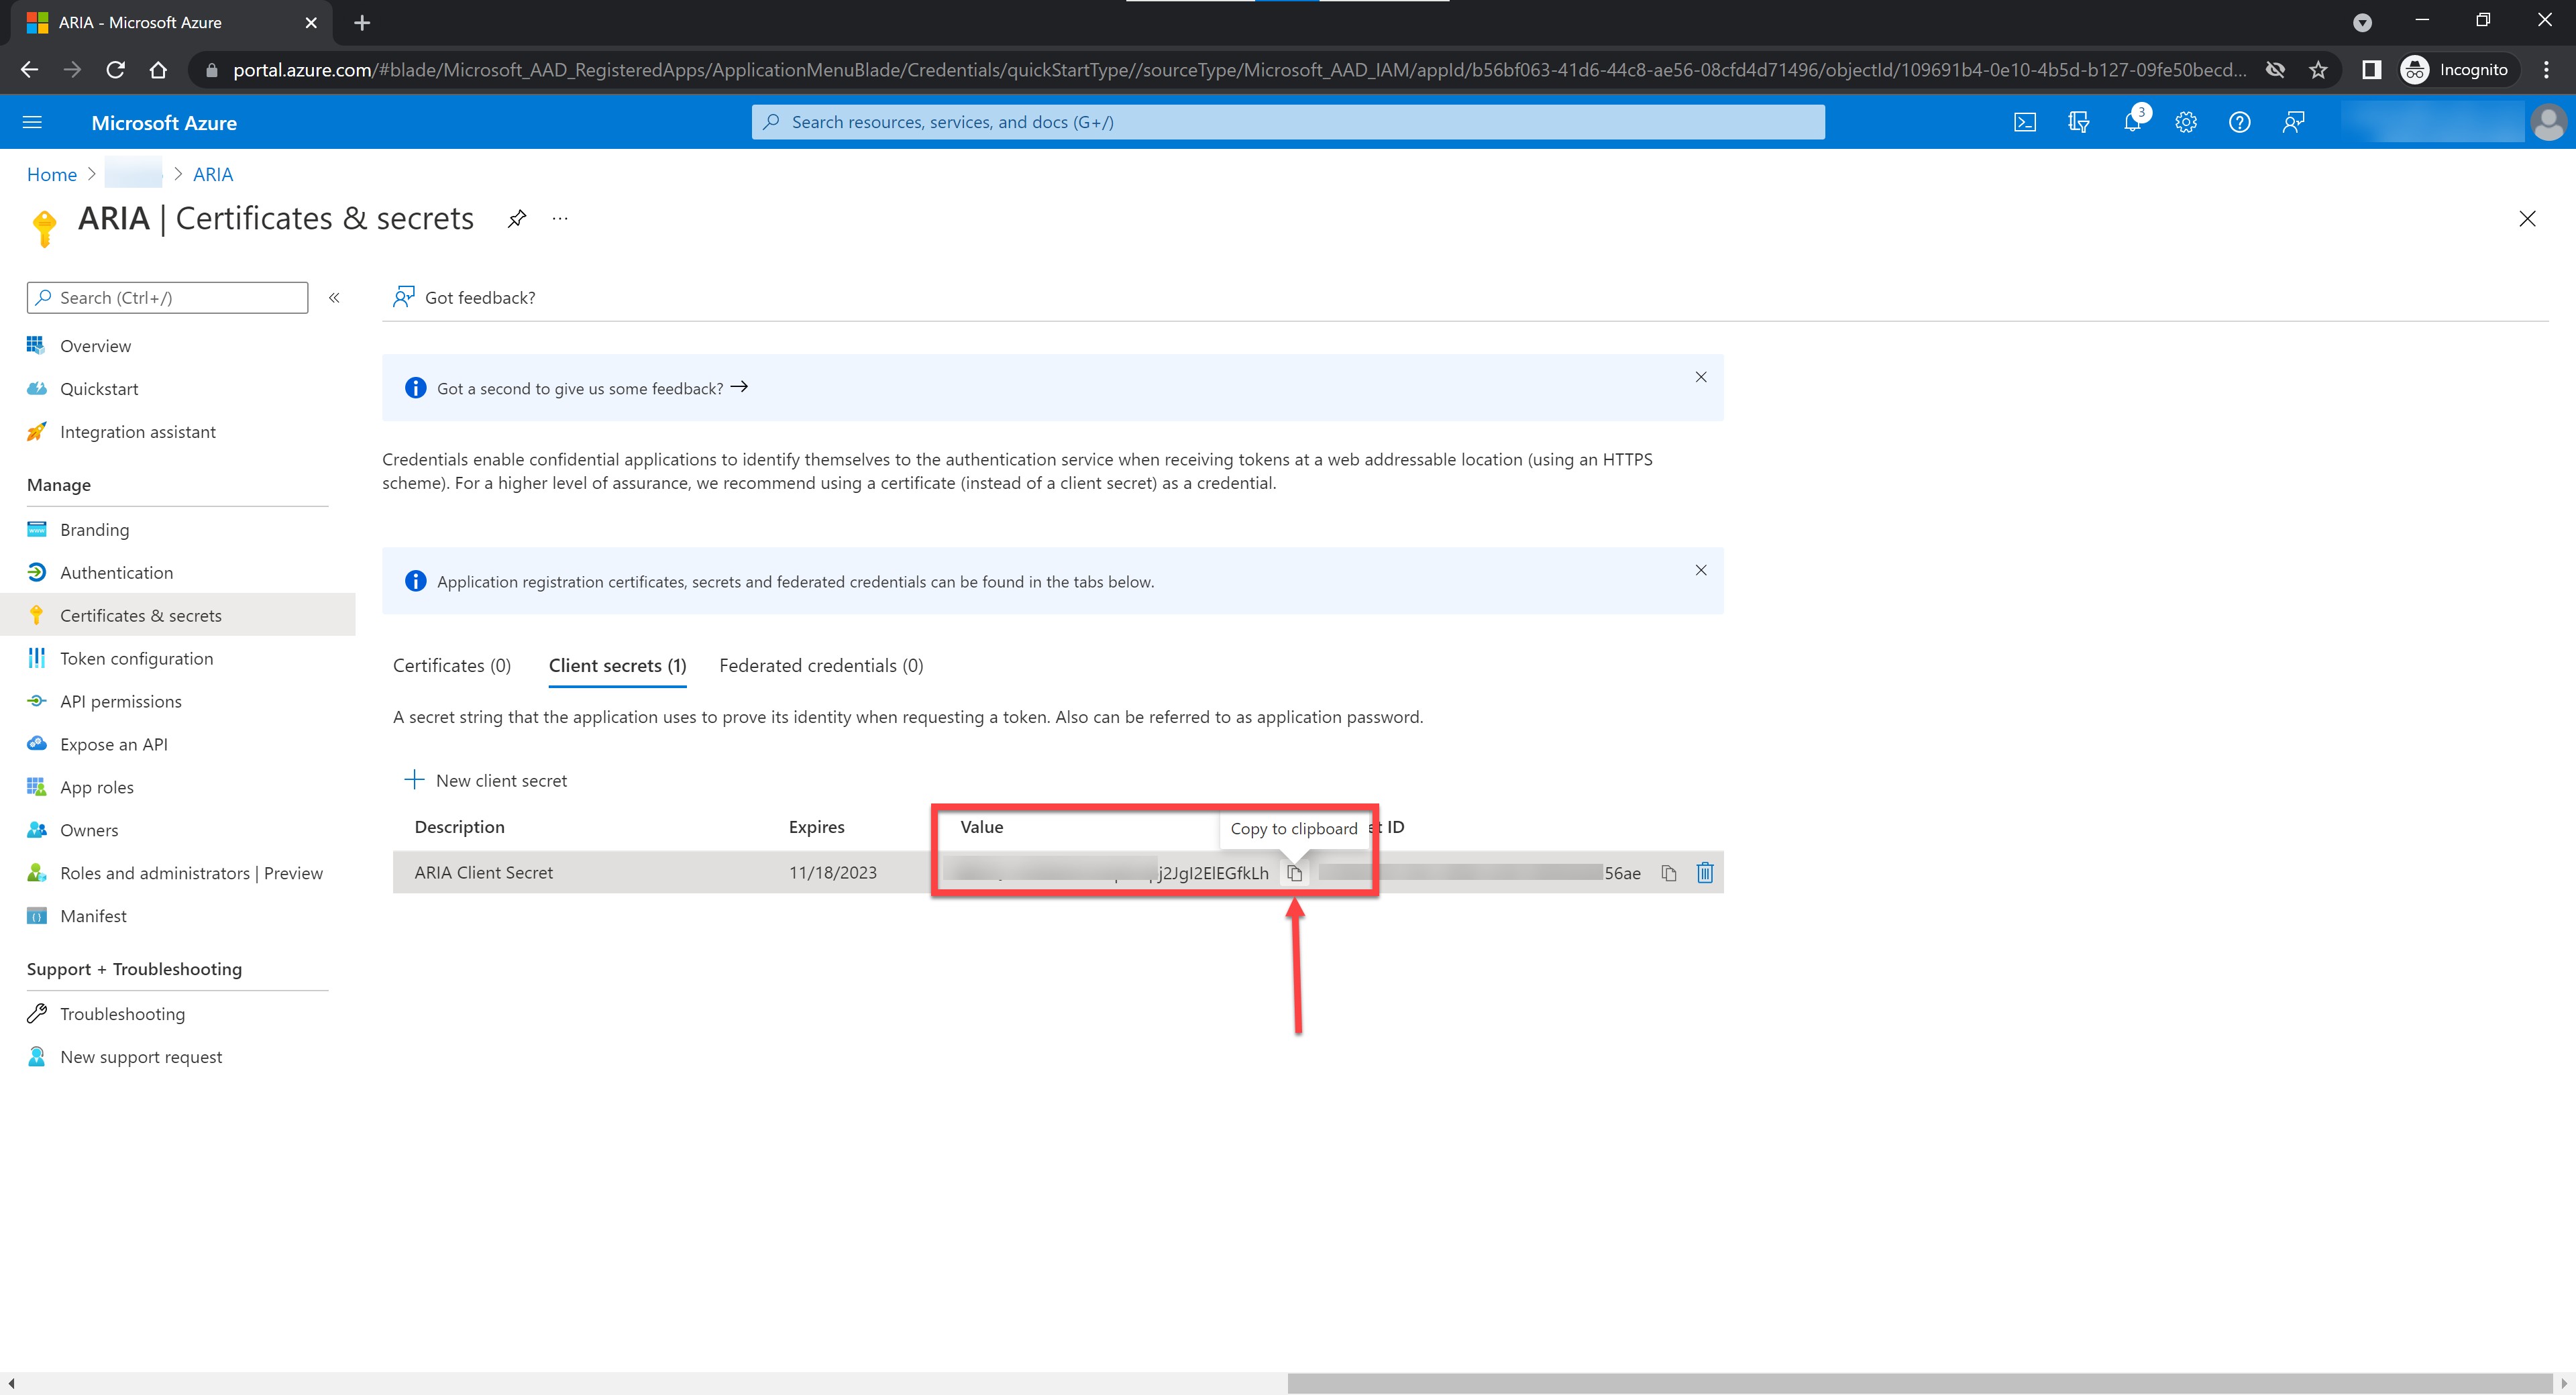Click the horizontal scrollbar at bottom
The image size is (2576, 1395).
coord(1920,1383)
